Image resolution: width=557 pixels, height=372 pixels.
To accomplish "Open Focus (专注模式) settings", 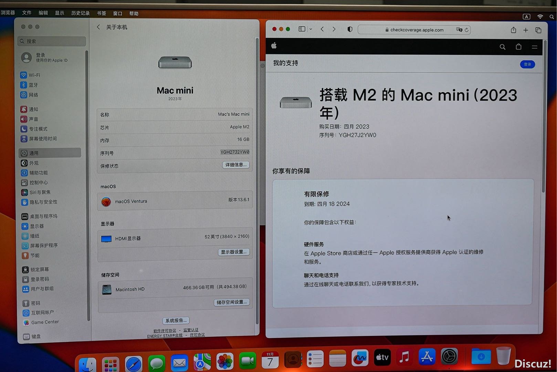I will coord(34,129).
